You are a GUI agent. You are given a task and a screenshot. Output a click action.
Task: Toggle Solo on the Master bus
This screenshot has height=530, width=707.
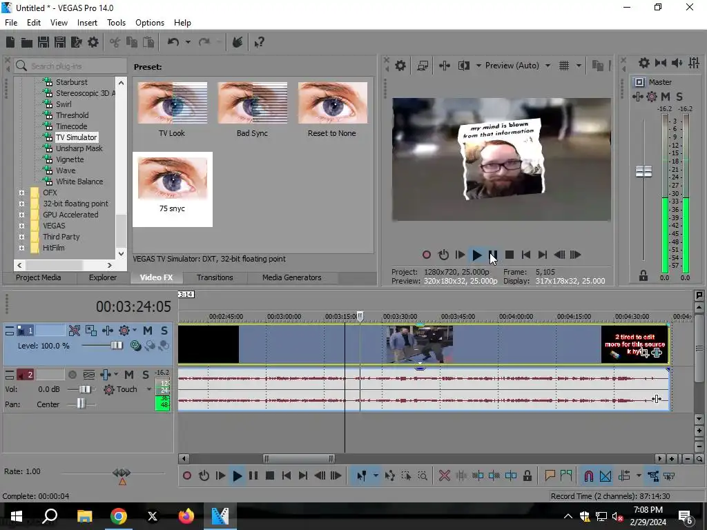tap(679, 97)
